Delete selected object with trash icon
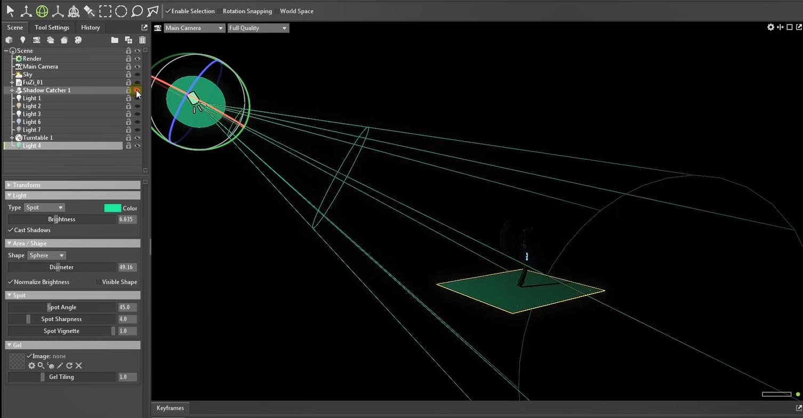The height and width of the screenshot is (418, 803). click(x=142, y=40)
